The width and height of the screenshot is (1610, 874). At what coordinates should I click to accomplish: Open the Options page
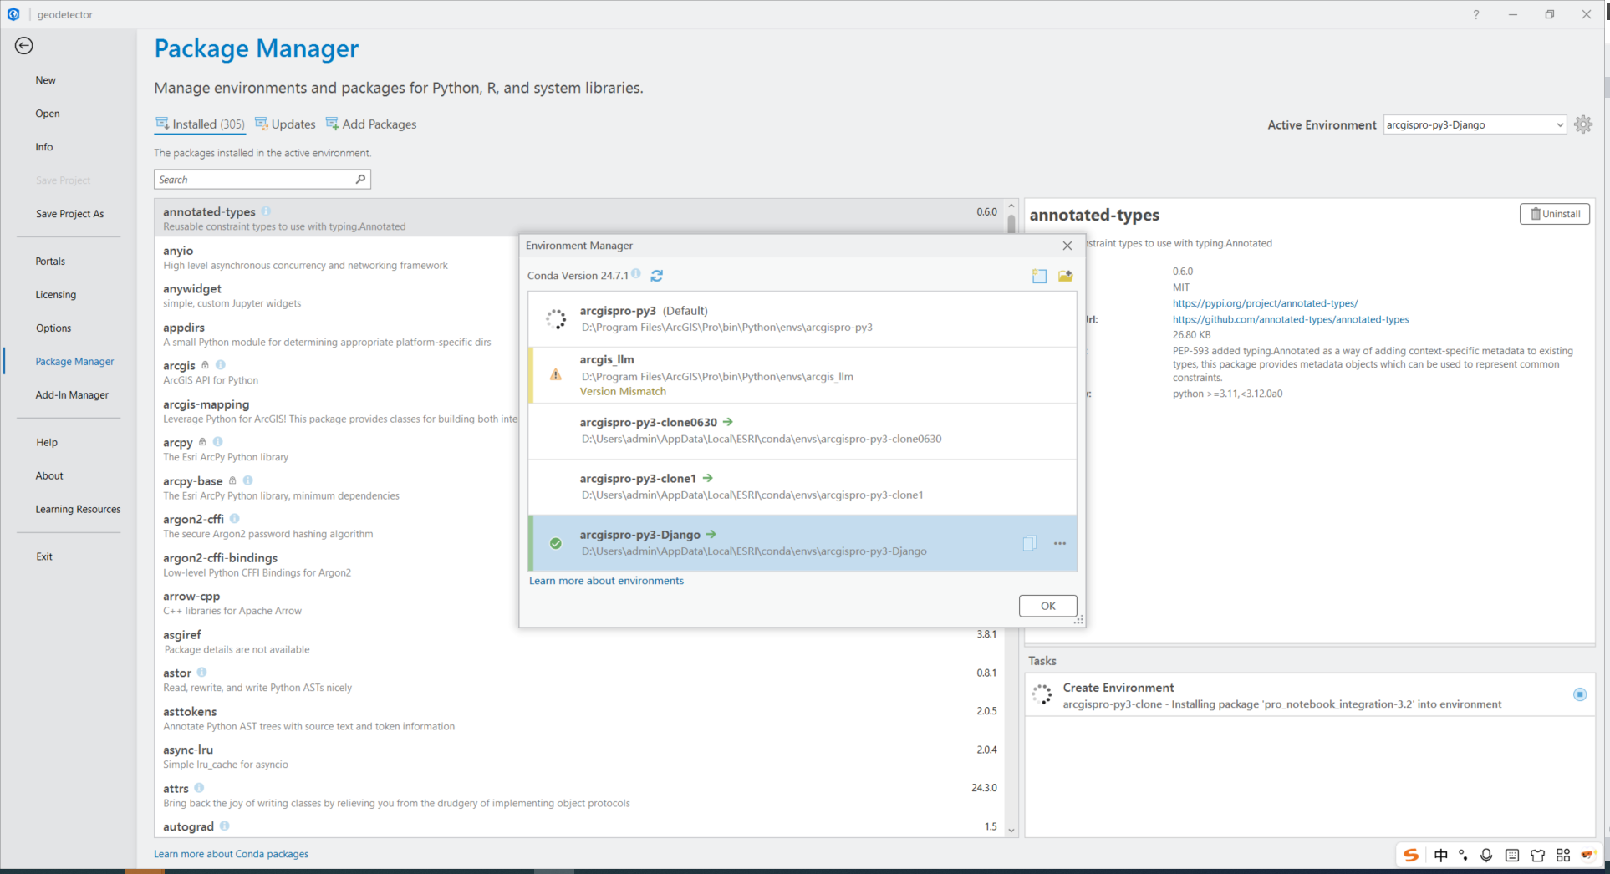pos(53,328)
